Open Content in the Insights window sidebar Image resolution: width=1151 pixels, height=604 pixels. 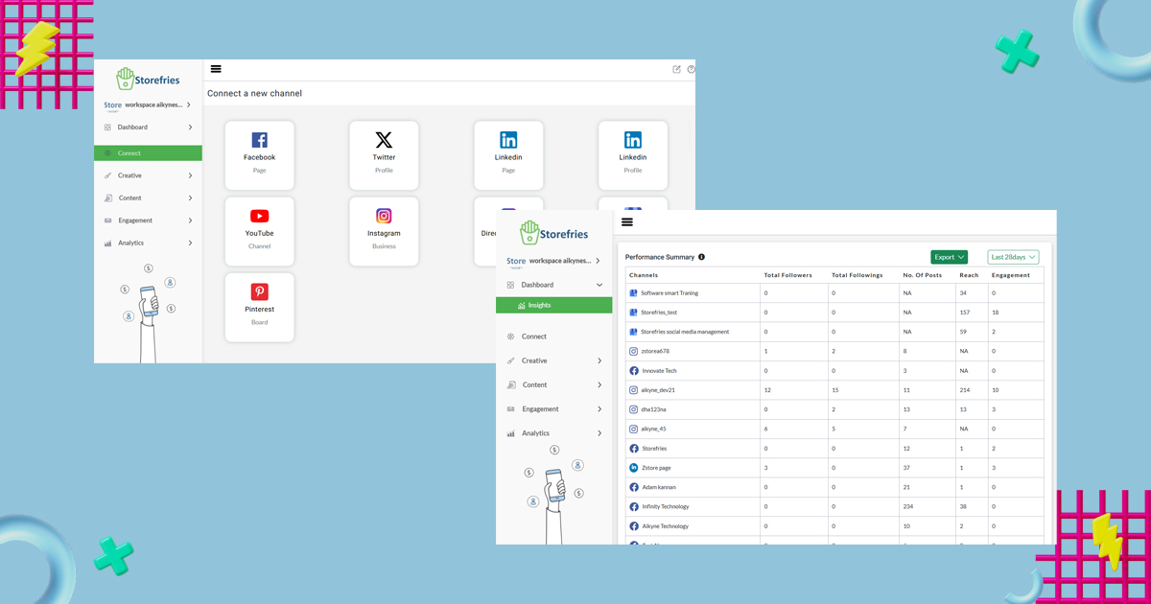[534, 384]
